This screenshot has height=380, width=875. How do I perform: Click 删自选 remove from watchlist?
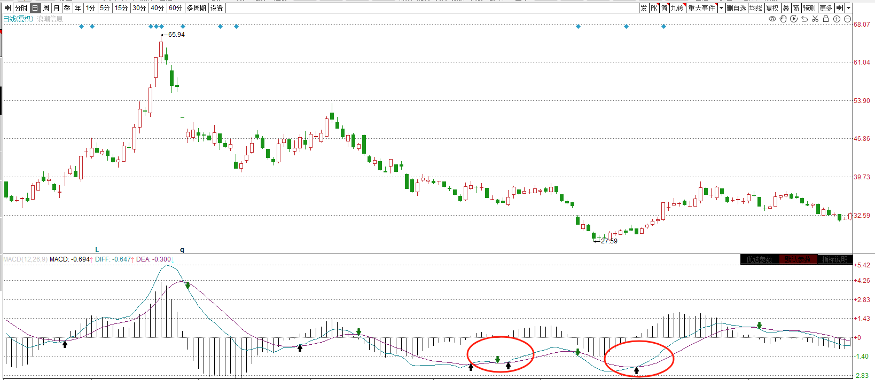coord(736,8)
